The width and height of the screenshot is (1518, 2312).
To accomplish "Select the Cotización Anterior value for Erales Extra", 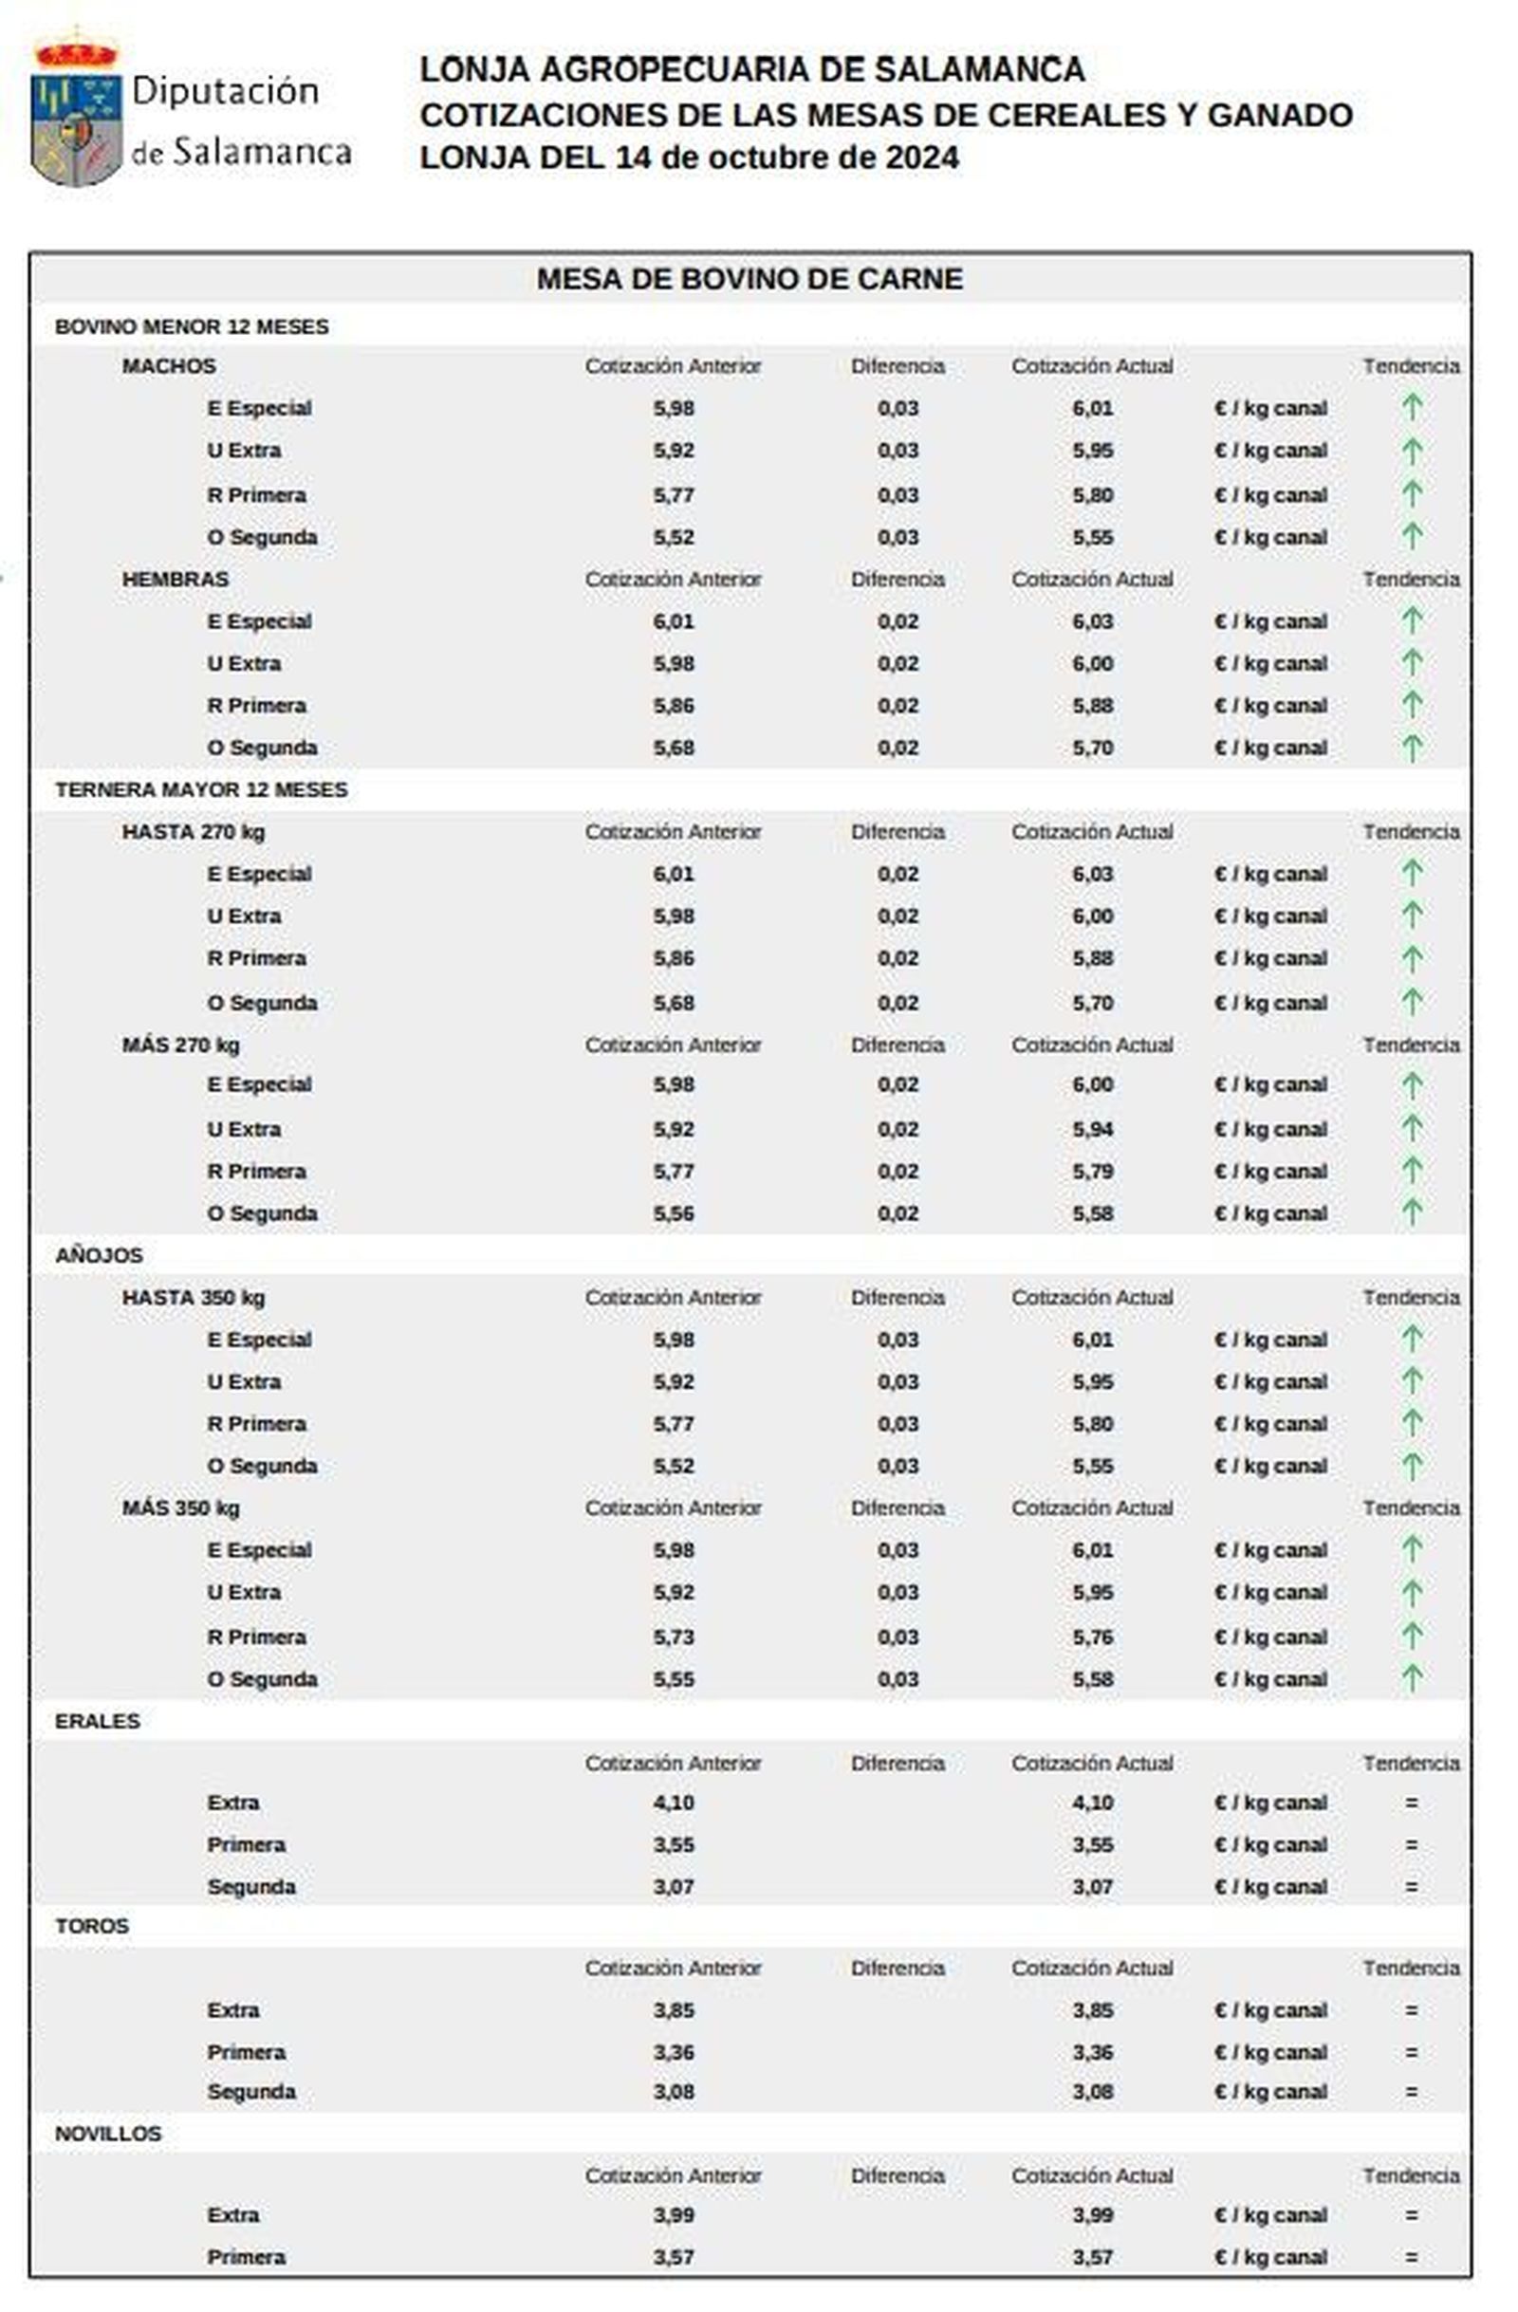I will (x=673, y=1803).
